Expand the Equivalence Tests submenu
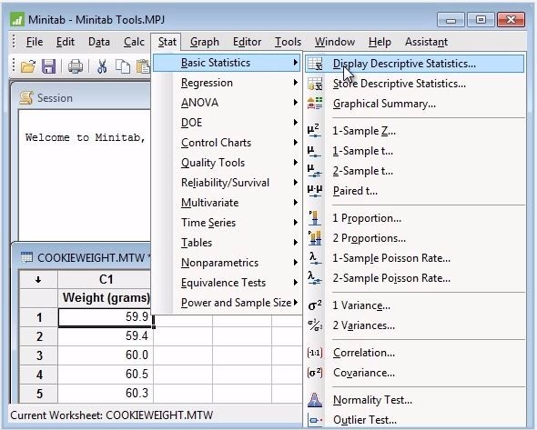This screenshot has height=430, width=537. click(x=227, y=283)
